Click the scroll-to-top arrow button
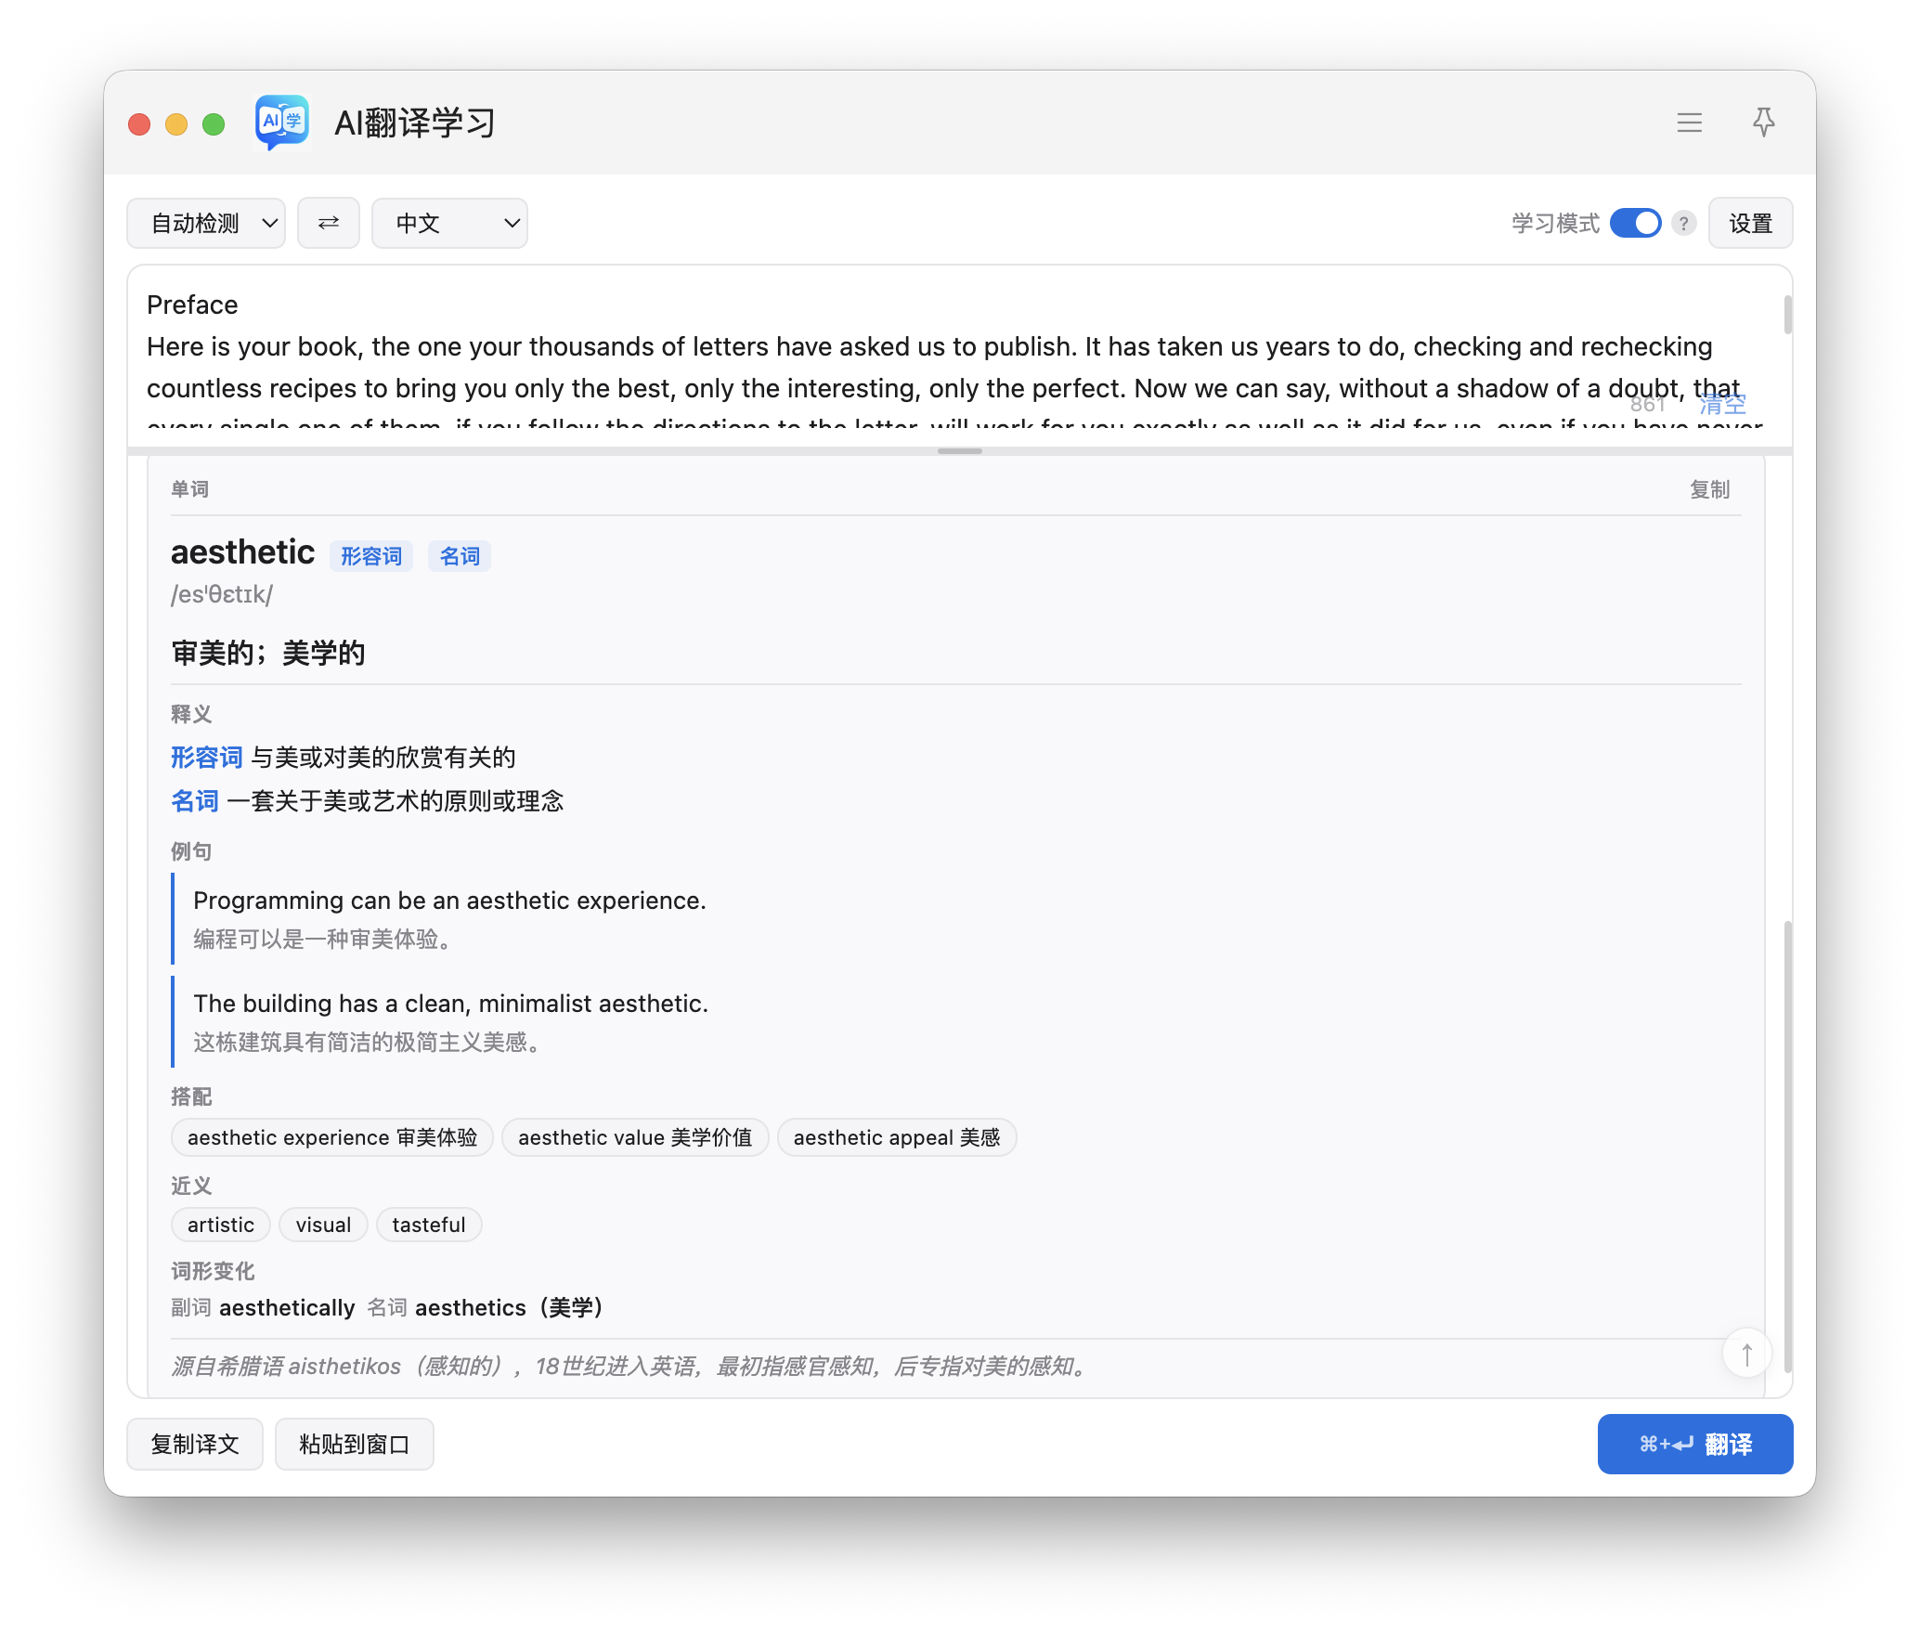This screenshot has height=1634, width=1920. click(x=1746, y=1355)
